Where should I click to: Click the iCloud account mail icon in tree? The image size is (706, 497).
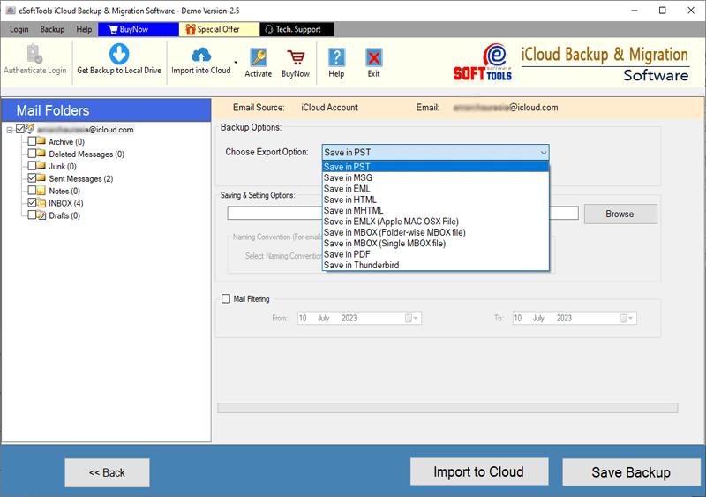click(x=30, y=128)
